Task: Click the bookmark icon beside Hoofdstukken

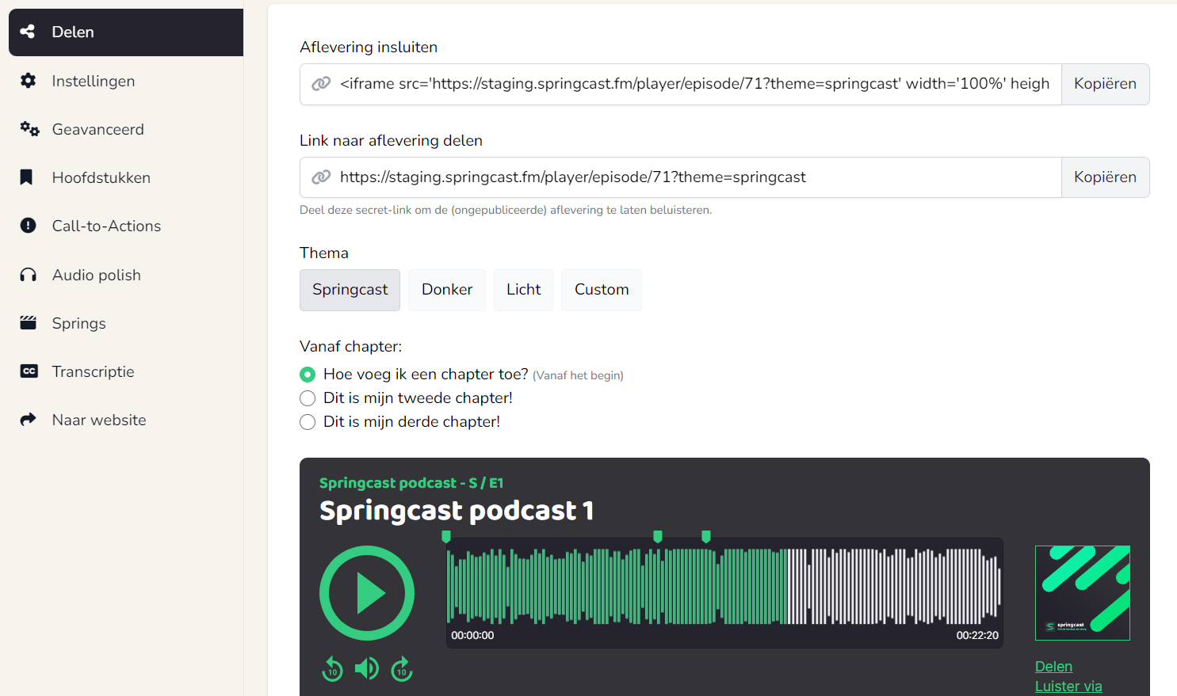Action: tap(26, 177)
